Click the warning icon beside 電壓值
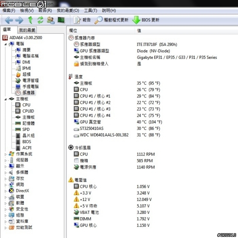The width and height of the screenshot is (238, 238). (71, 180)
